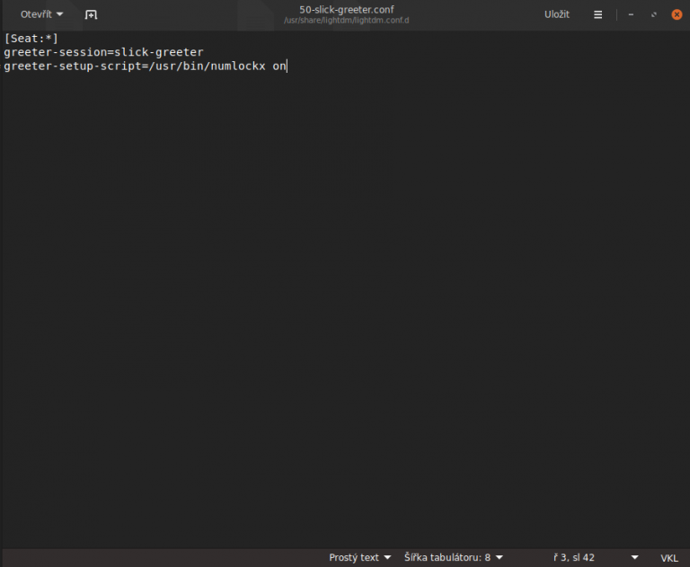Minimize the gedit window
This screenshot has height=567, width=690.
click(631, 14)
